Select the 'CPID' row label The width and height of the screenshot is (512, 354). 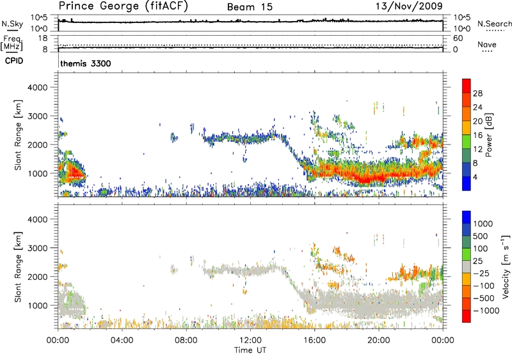14,61
